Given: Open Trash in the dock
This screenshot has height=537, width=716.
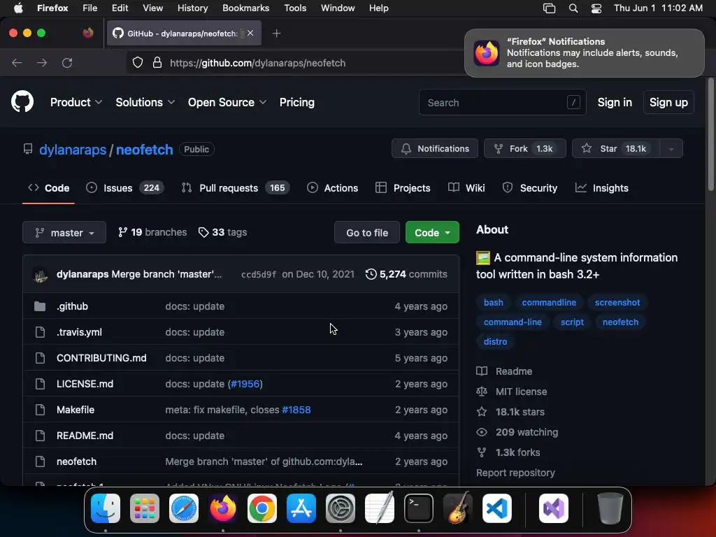Looking at the screenshot, I should (x=610, y=508).
